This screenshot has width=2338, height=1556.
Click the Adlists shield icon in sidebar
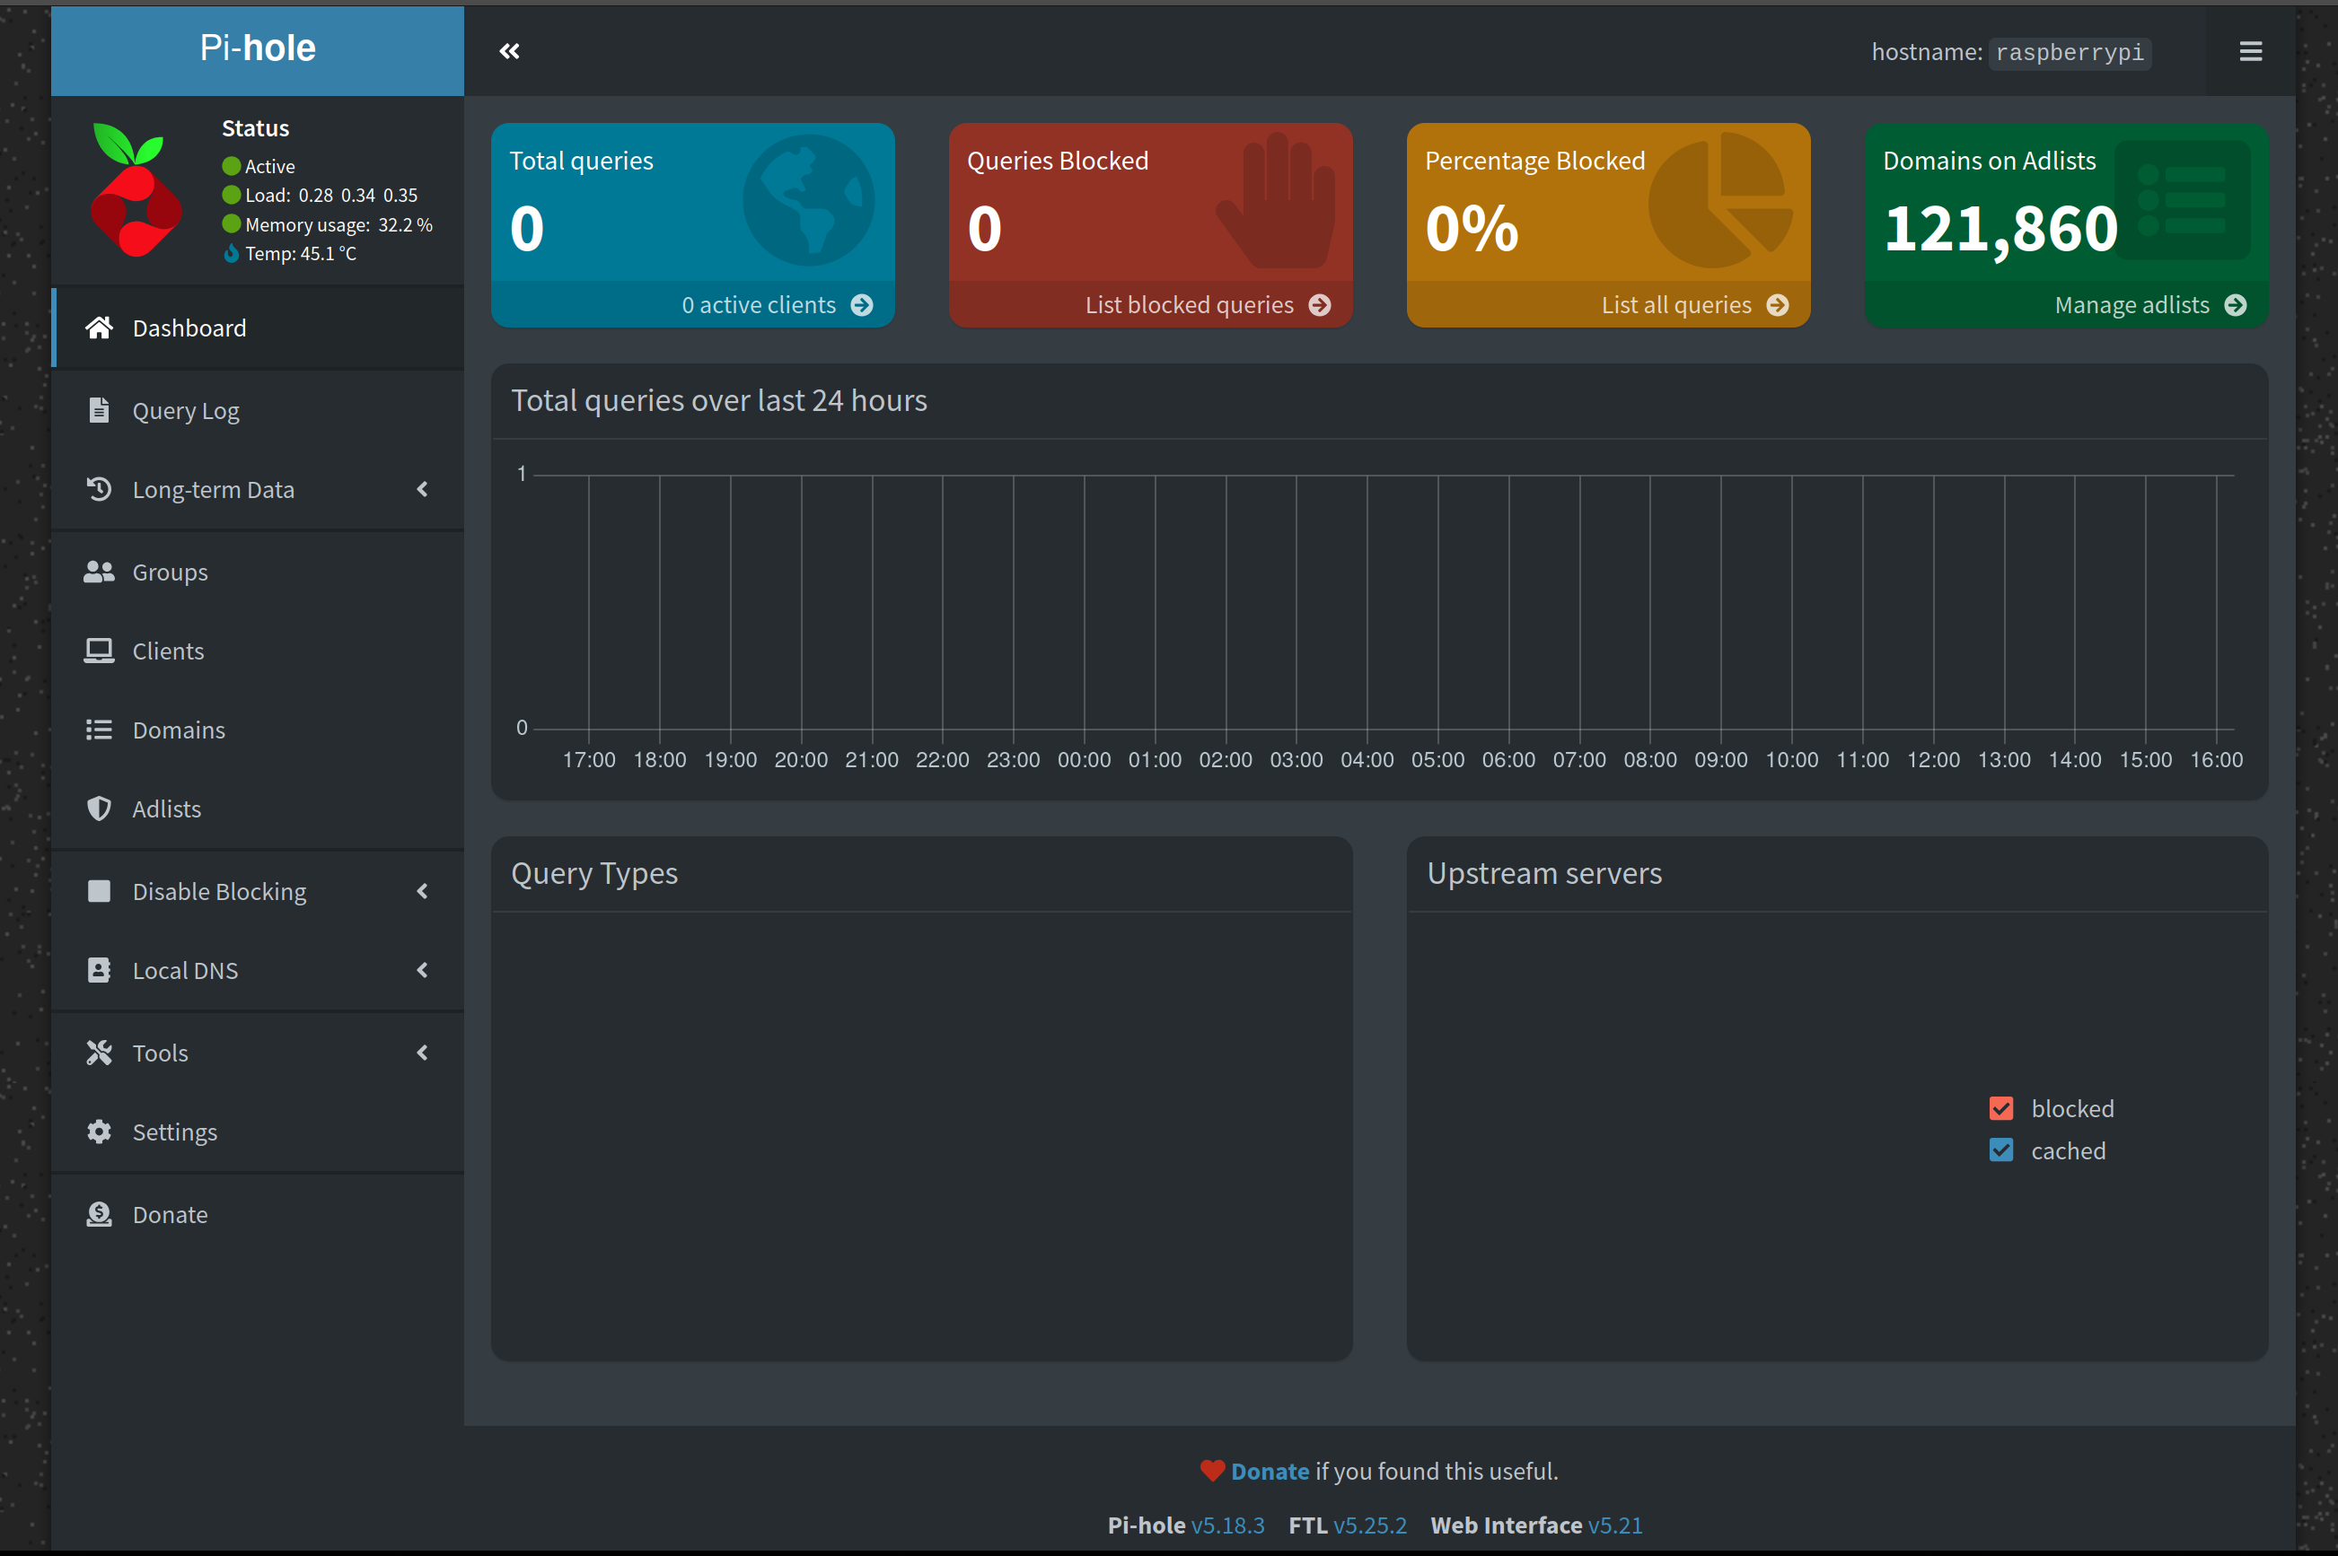pyautogui.click(x=98, y=809)
